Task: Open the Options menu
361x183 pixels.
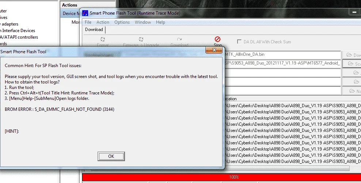Action: [x=122, y=22]
